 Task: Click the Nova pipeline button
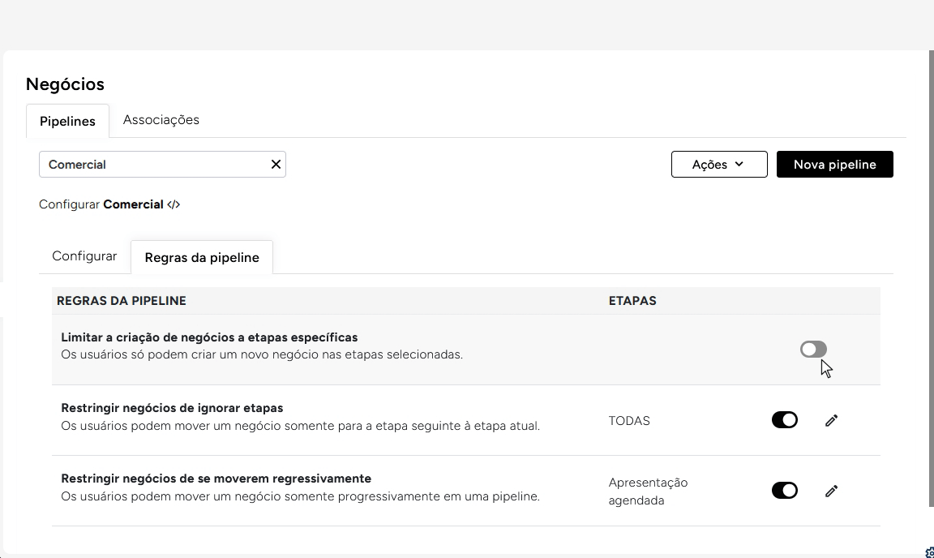tap(834, 165)
